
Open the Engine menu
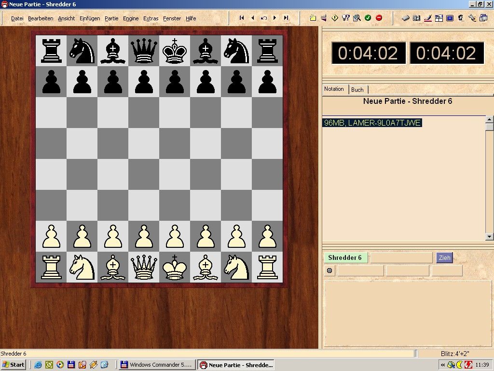(131, 18)
